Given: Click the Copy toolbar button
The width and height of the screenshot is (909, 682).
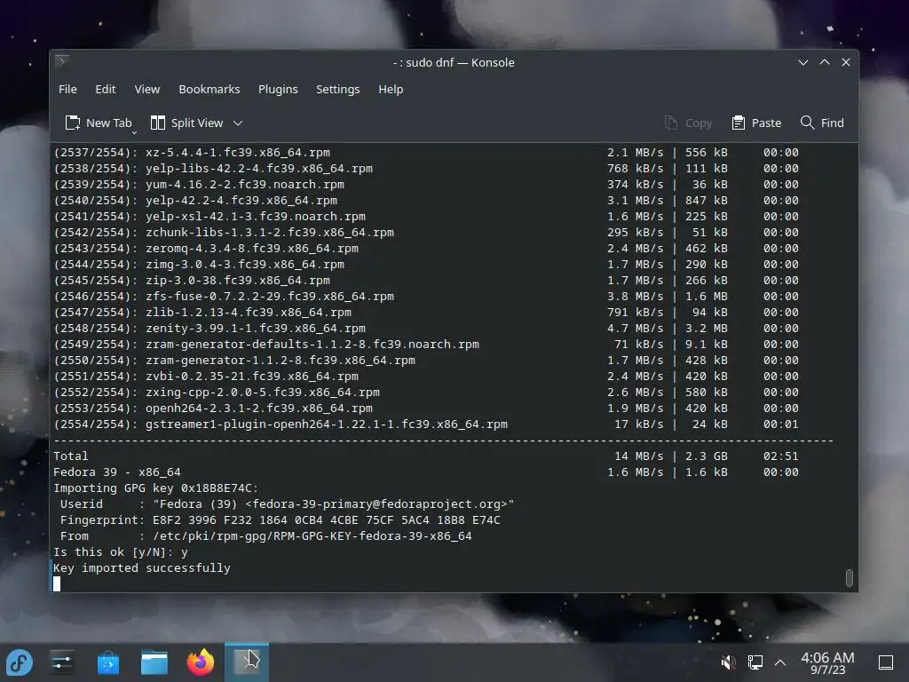Looking at the screenshot, I should click(688, 123).
